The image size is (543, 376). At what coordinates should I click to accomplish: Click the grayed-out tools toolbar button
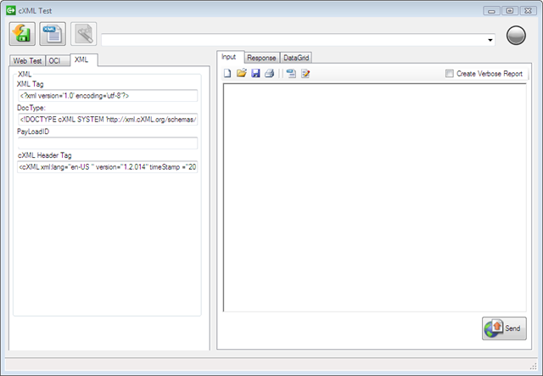[x=84, y=34]
